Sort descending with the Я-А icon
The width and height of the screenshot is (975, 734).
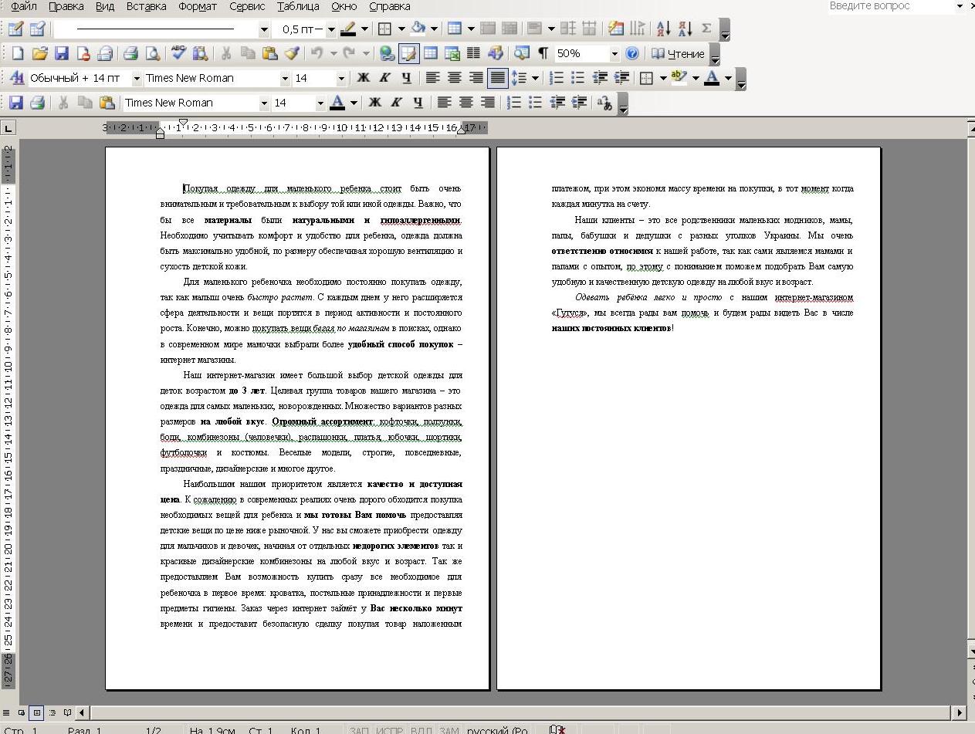pos(685,29)
